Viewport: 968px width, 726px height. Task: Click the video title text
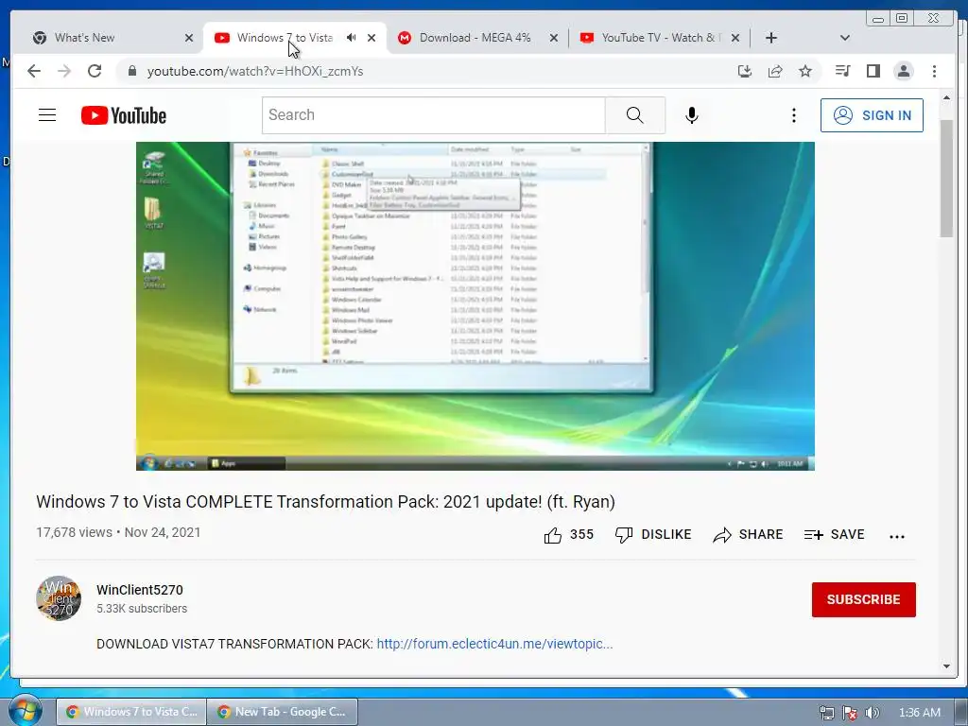click(325, 501)
